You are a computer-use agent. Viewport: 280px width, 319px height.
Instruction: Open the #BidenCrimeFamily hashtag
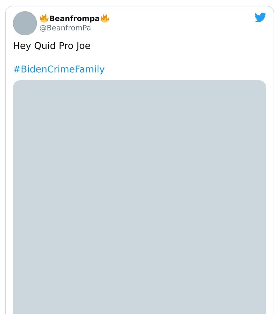[x=58, y=69]
